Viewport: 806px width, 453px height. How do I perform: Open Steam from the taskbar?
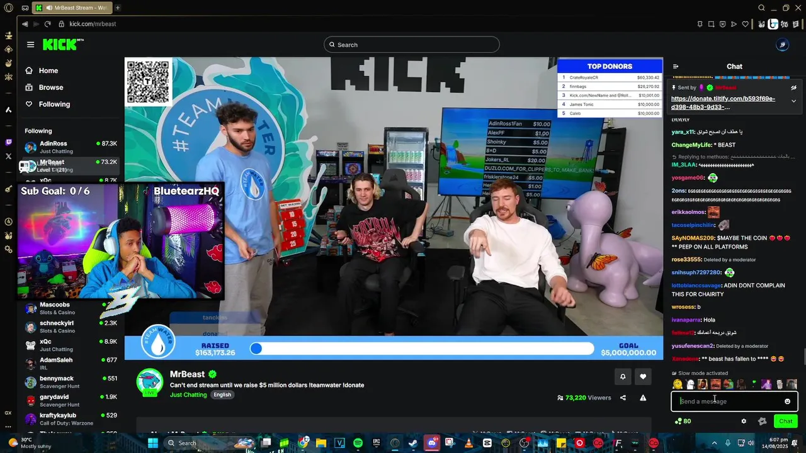tap(414, 443)
